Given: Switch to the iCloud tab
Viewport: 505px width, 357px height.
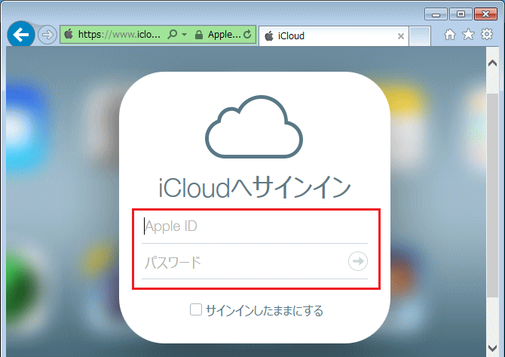Looking at the screenshot, I should coord(334,35).
